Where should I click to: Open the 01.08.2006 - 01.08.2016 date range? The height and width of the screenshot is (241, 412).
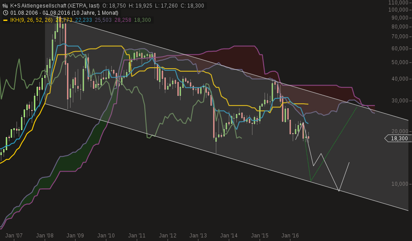tap(64, 12)
